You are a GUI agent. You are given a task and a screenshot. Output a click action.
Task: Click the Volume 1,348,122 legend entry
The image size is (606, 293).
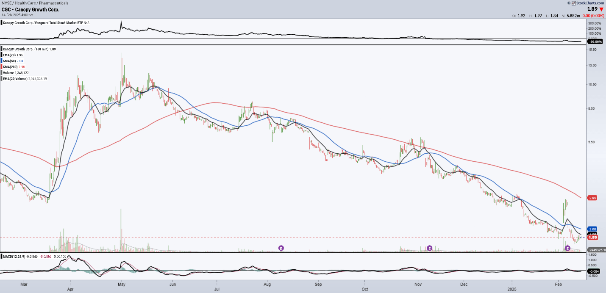click(x=15, y=73)
